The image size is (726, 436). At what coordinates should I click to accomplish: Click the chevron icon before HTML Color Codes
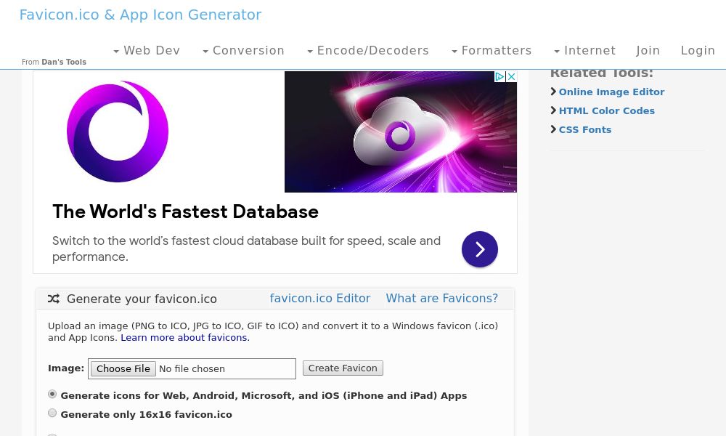[x=553, y=110]
